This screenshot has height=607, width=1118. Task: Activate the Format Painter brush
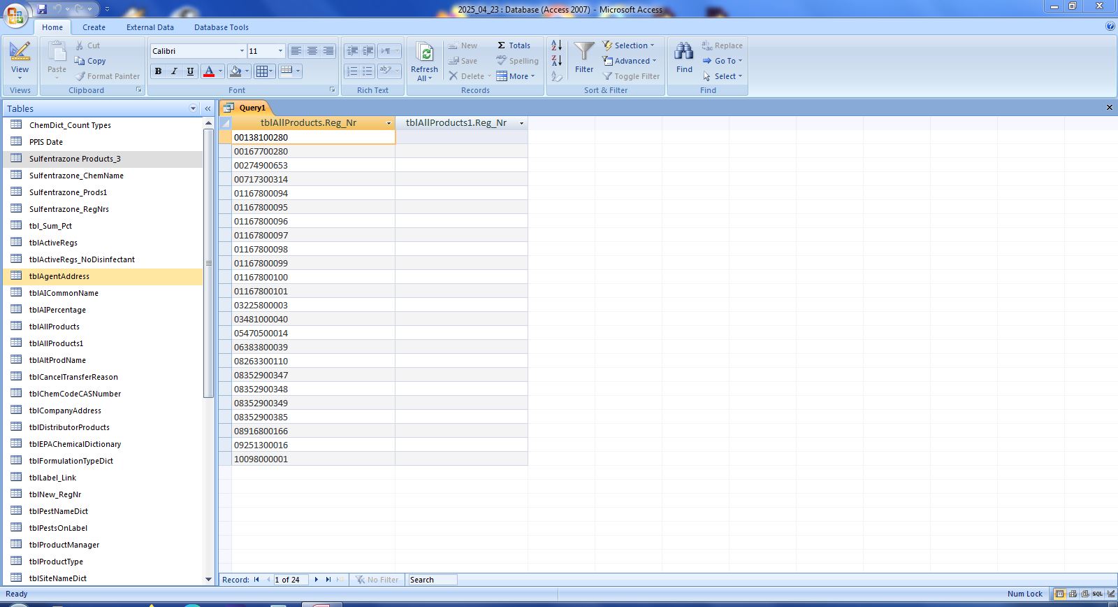[107, 76]
